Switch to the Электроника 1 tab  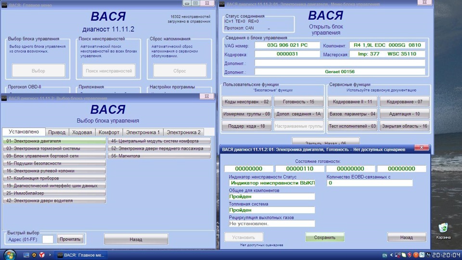pos(143,132)
